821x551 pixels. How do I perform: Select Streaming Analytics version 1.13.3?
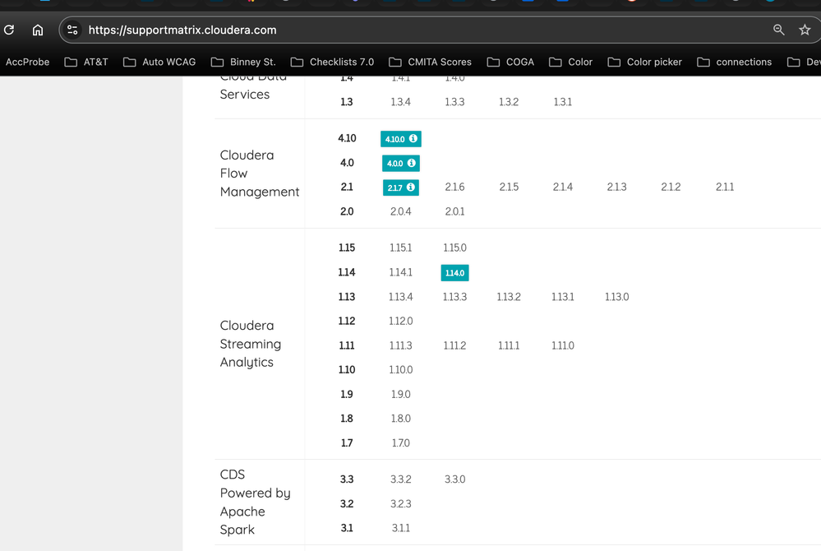coord(454,297)
